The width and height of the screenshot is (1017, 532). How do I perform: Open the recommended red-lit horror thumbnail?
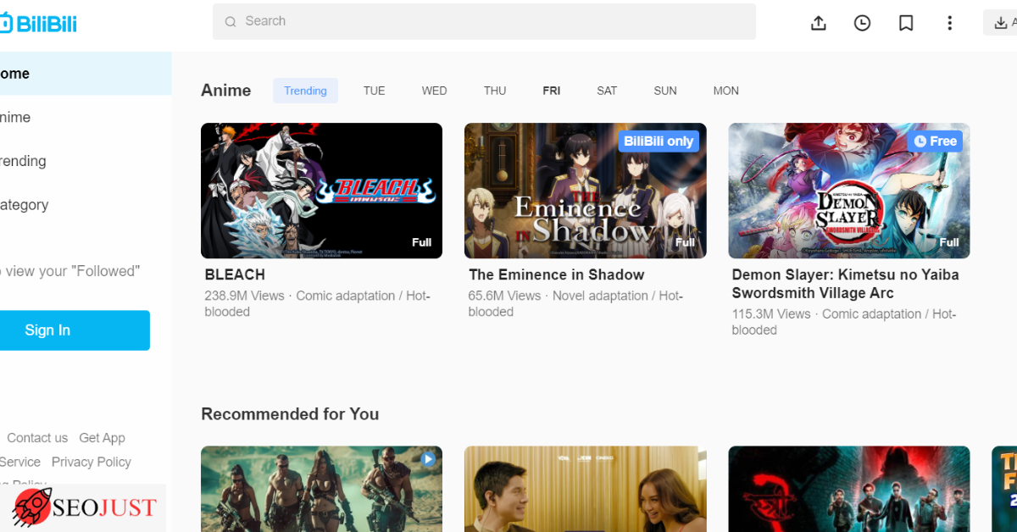[x=849, y=489]
